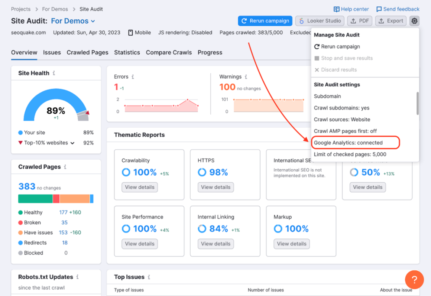The width and height of the screenshot is (431, 296).
Task: Click the blue Rerun campaign button
Action: (265, 21)
